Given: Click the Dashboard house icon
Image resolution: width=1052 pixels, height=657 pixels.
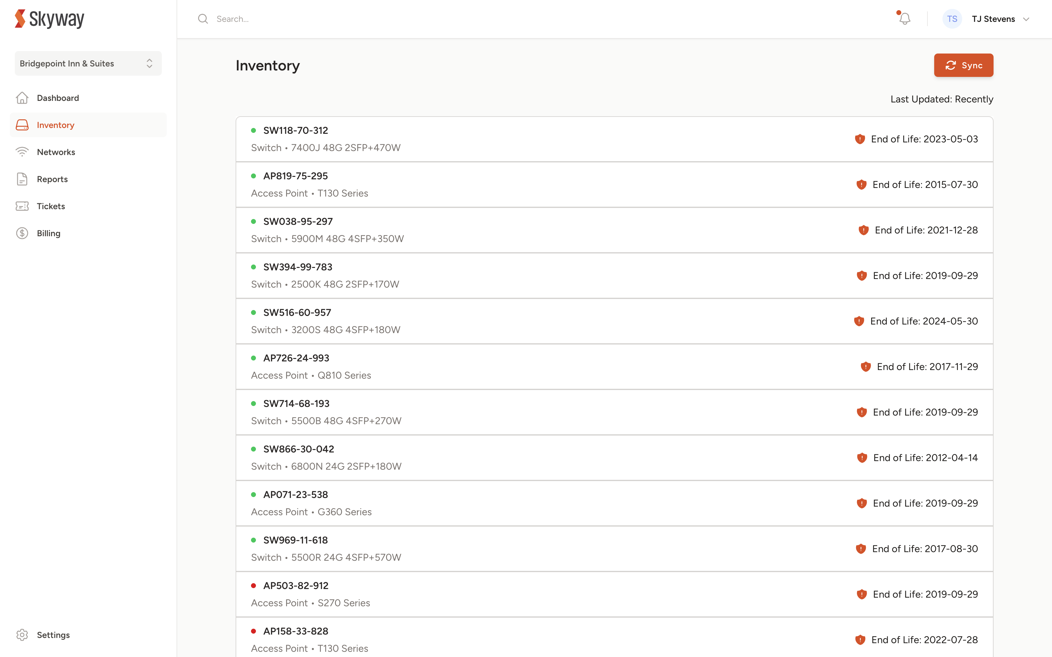Looking at the screenshot, I should click(22, 98).
